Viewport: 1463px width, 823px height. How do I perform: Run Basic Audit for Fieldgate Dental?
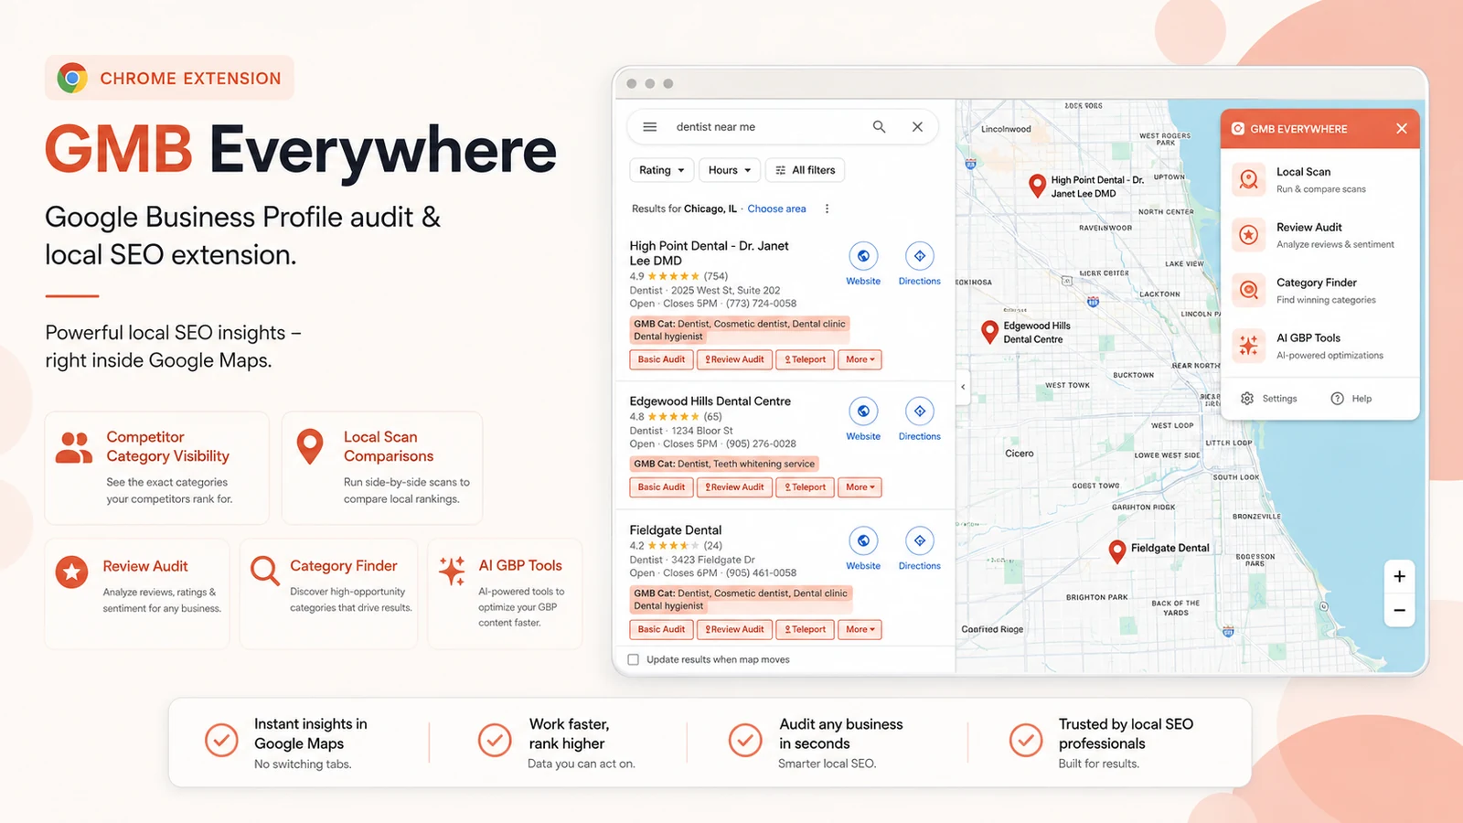click(x=661, y=629)
